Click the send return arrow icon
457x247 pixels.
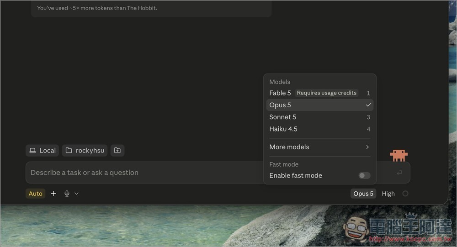tap(399, 173)
